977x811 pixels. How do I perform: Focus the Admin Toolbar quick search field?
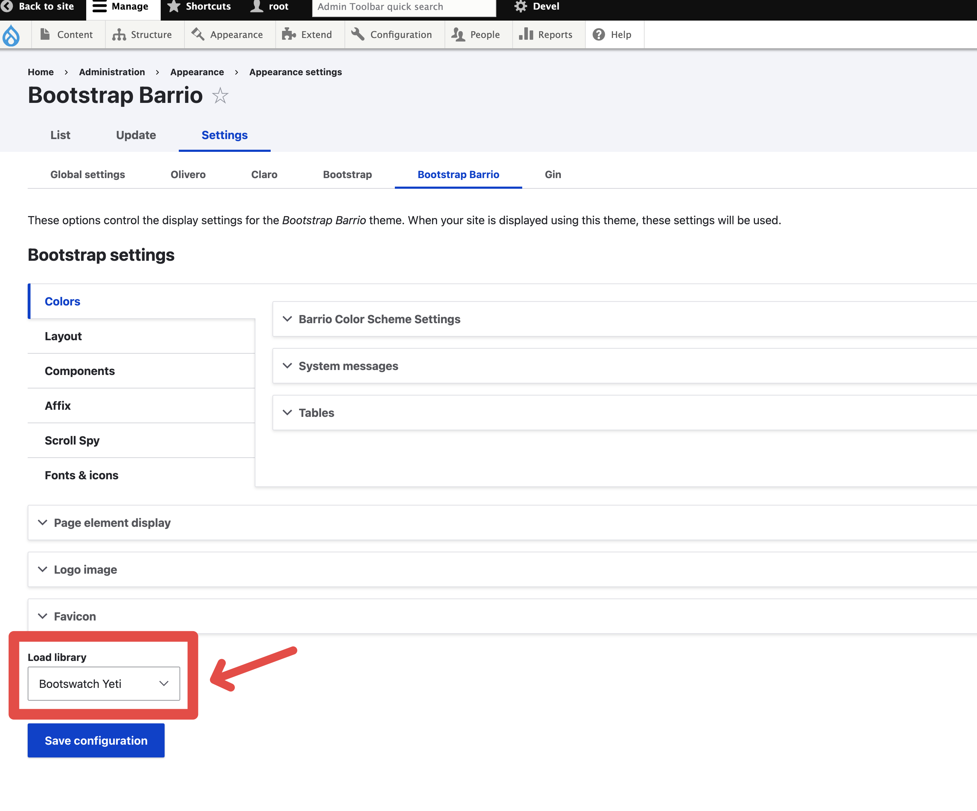[x=403, y=7]
